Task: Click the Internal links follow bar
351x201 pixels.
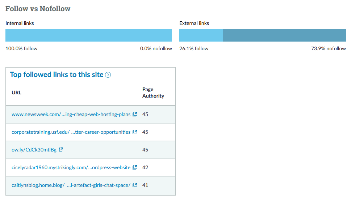Action: 89,35
